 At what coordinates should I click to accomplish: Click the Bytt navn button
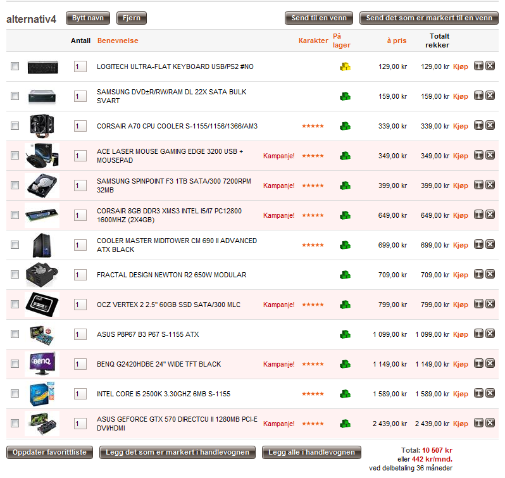click(x=88, y=18)
